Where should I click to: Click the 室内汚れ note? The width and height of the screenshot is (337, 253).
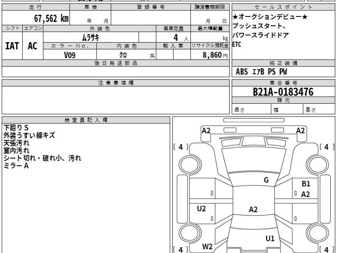pos(16,151)
